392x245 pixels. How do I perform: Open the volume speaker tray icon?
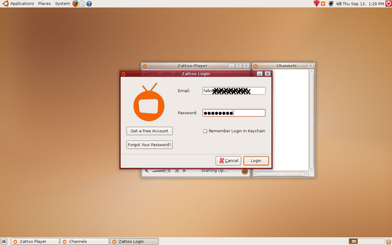[339, 4]
